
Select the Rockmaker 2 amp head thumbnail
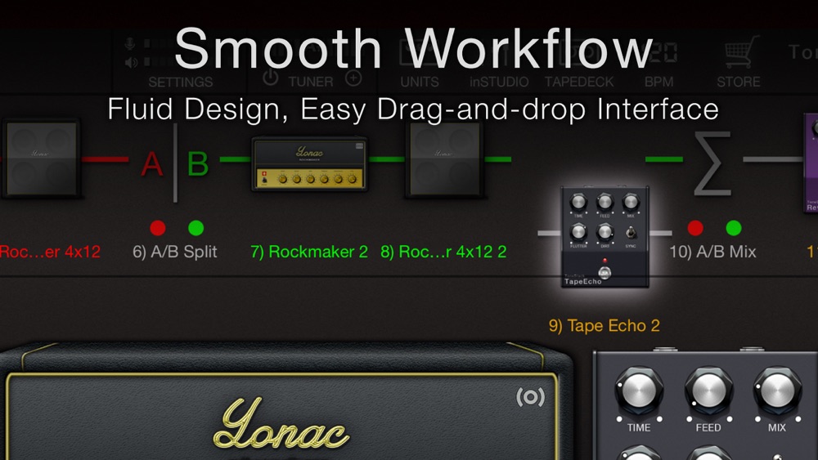[x=310, y=164]
